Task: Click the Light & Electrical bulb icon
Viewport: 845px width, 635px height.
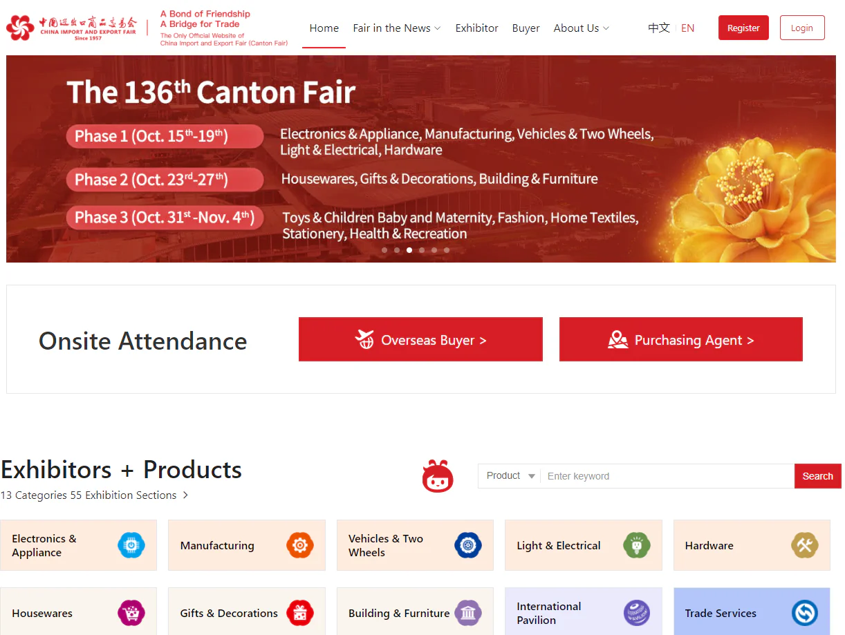Action: click(636, 545)
